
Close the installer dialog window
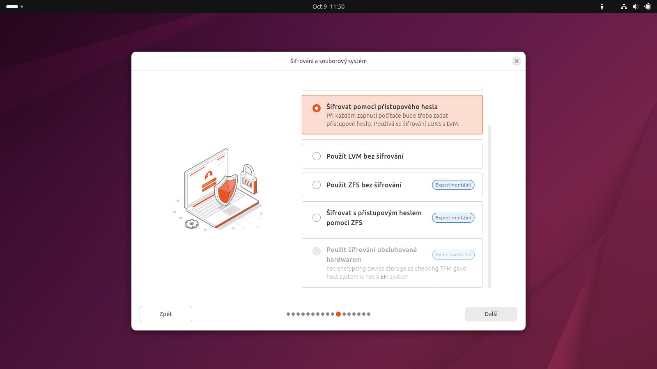(517, 61)
